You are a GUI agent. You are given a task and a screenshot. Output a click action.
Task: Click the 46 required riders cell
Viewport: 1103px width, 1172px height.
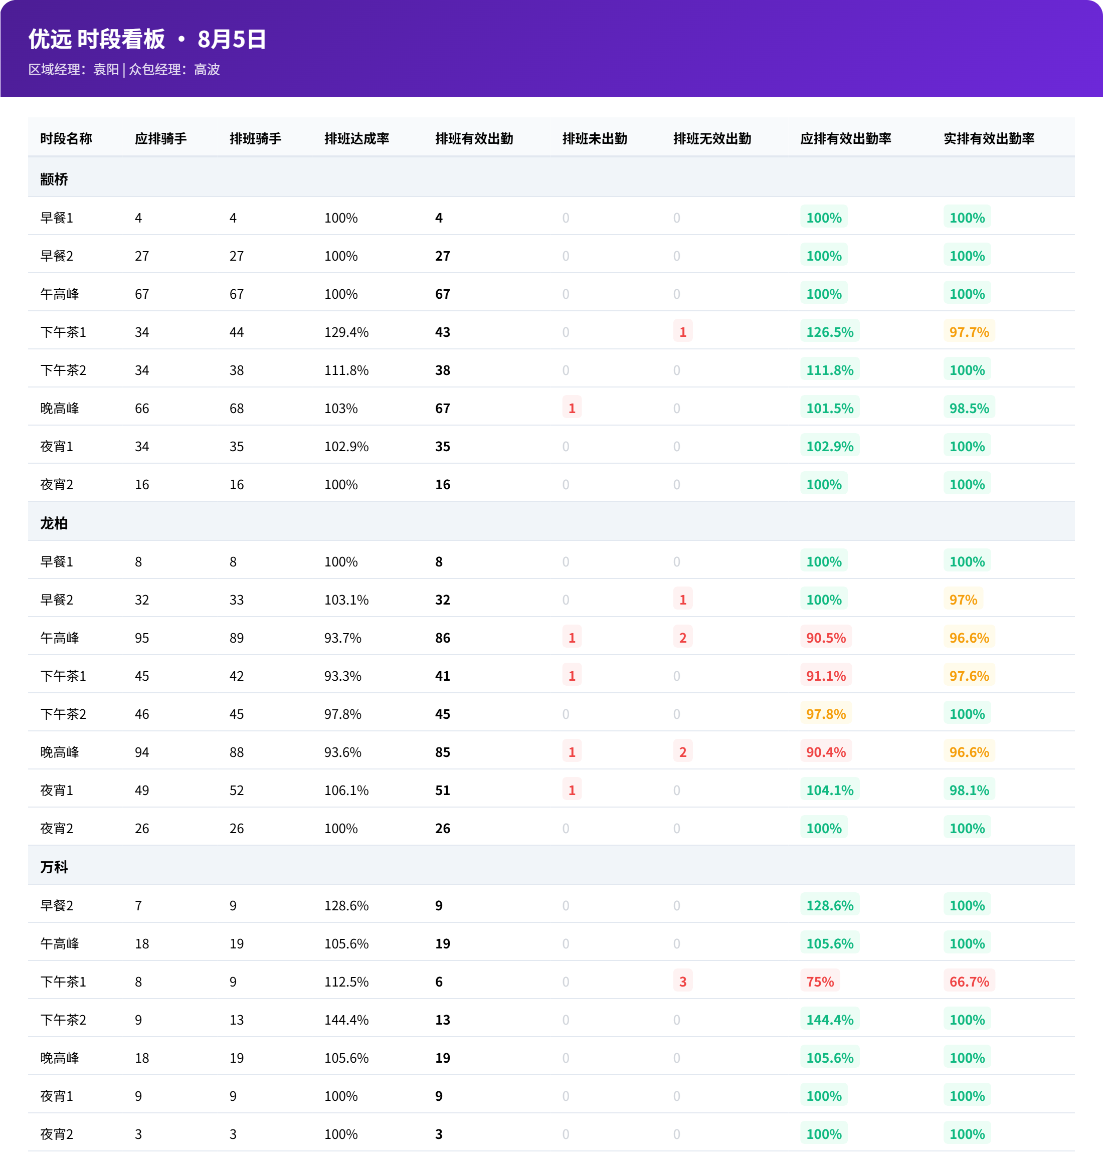pyautogui.click(x=142, y=714)
